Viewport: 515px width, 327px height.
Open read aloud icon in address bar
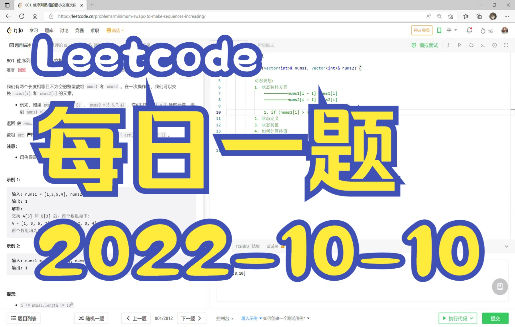coord(428,16)
